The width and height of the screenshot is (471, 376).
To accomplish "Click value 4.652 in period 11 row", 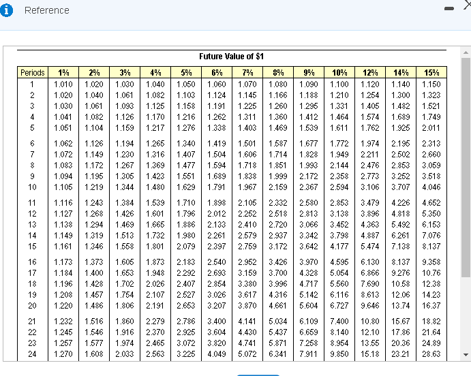I will [431, 203].
